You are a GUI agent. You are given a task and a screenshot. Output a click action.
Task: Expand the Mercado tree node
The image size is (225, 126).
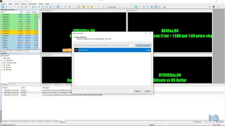[x=2, y=70]
